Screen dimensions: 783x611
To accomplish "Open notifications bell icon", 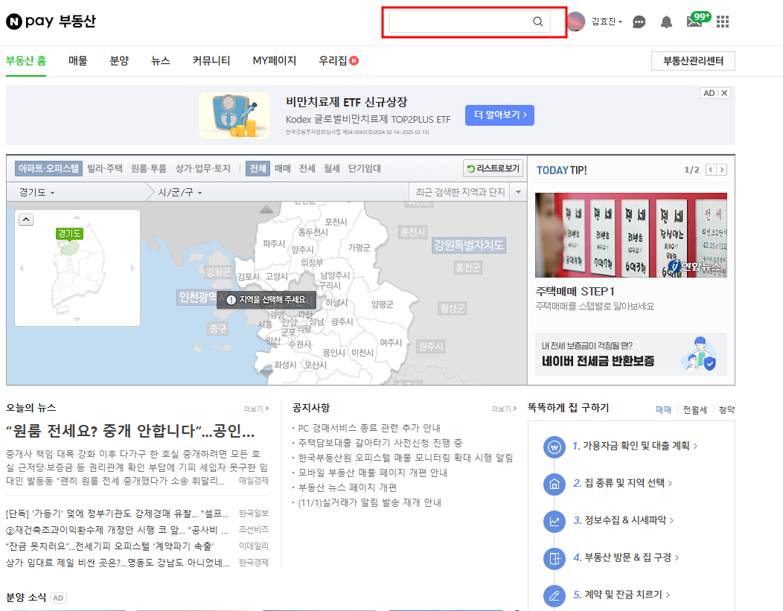I will pyautogui.click(x=666, y=22).
